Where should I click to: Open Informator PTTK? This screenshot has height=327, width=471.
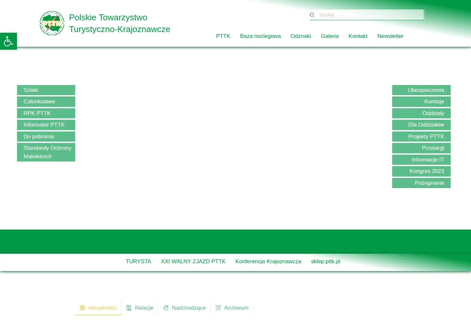46,125
